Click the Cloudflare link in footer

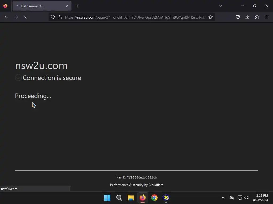[156, 185]
